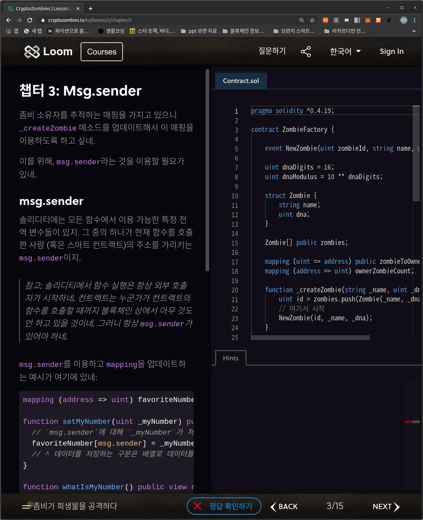Open the 파이썬으로 블... Medium bookmark
This screenshot has width=423, height=520.
point(68,31)
